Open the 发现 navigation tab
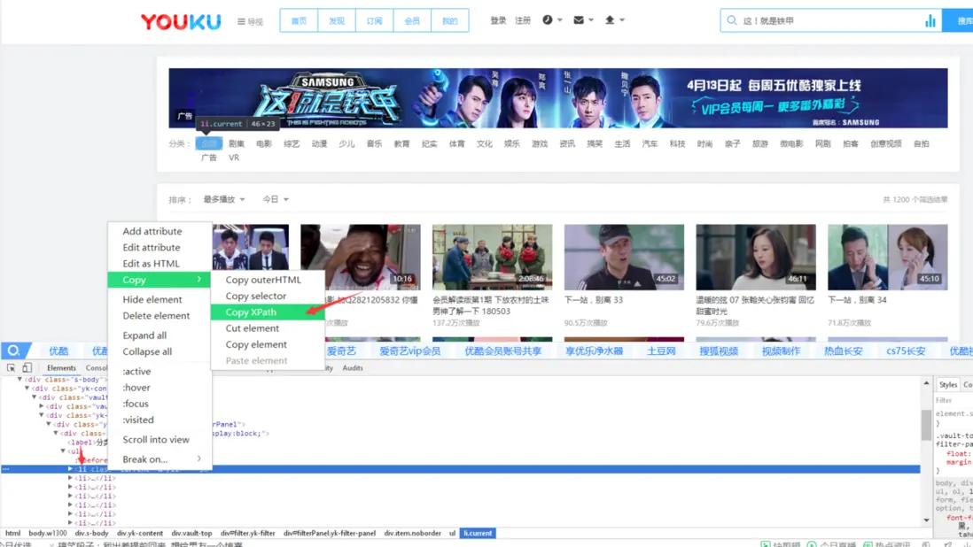 337,21
